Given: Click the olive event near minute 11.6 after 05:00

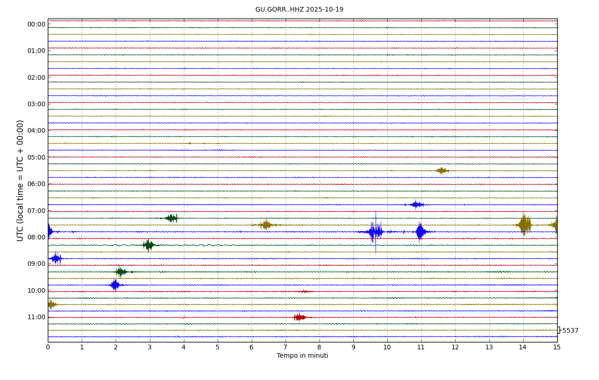Looking at the screenshot, I should tap(442, 171).
